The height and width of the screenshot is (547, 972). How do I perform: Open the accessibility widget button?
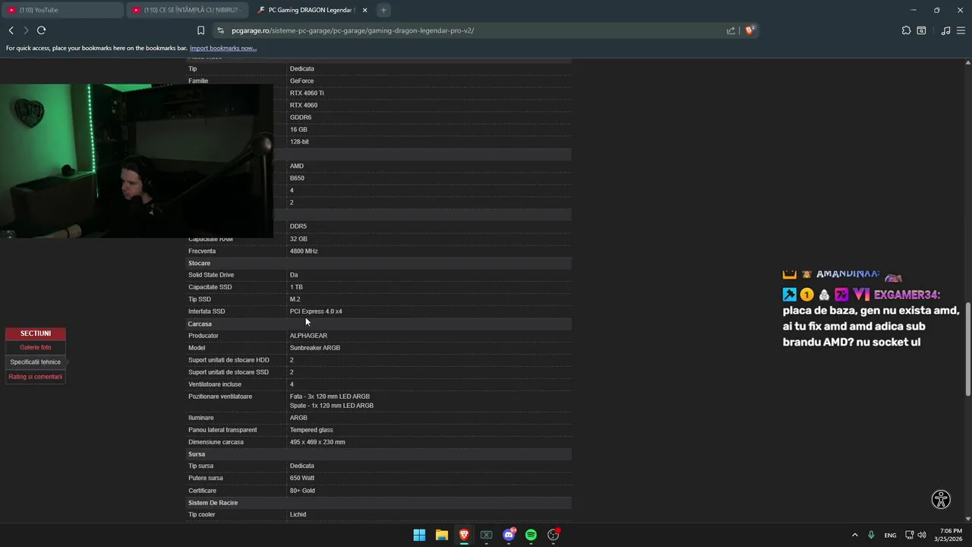(x=941, y=499)
